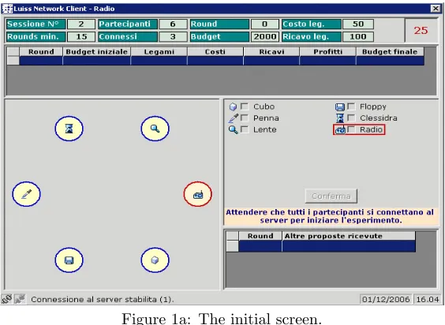Click the red countdown number 25
Viewport: 445px width, 325px height.
pyautogui.click(x=421, y=31)
